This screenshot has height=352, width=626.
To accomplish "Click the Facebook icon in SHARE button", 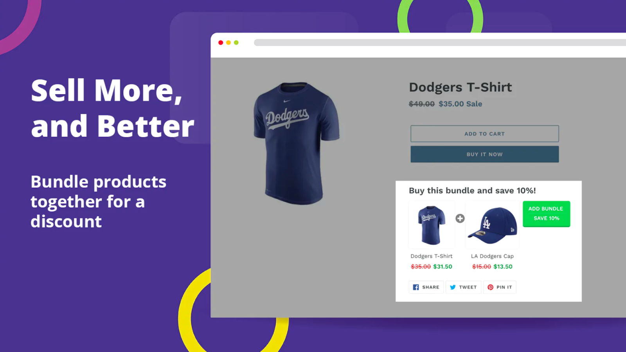I will point(416,287).
